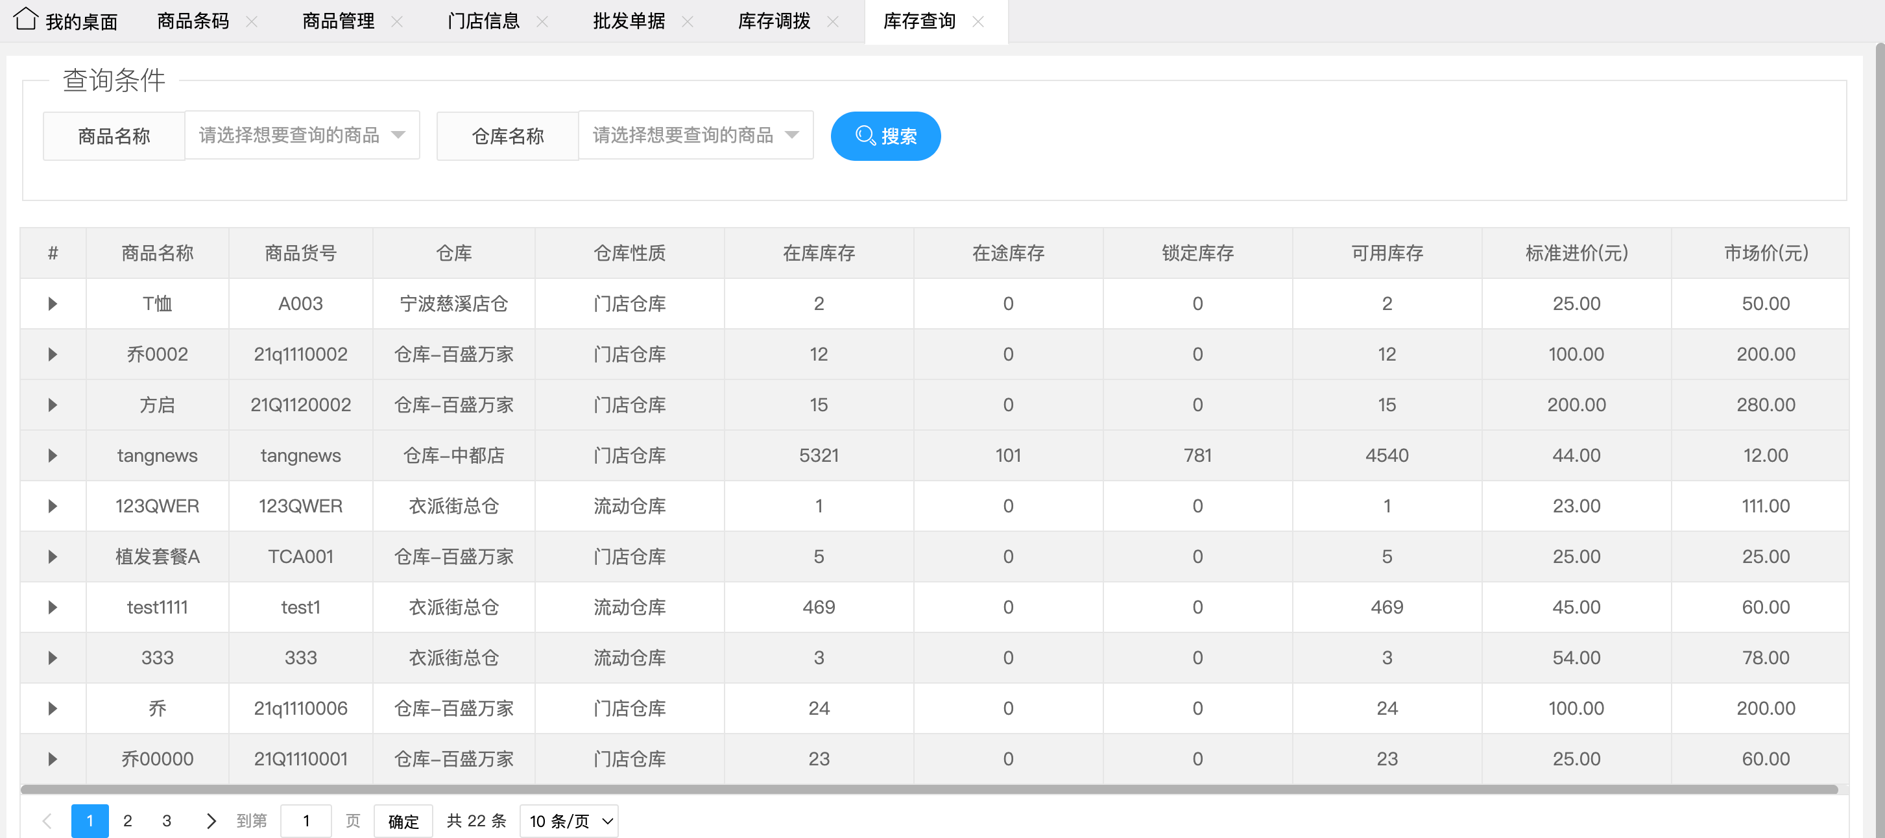Expand the tangnews row
This screenshot has height=838, width=1885.
[53, 455]
